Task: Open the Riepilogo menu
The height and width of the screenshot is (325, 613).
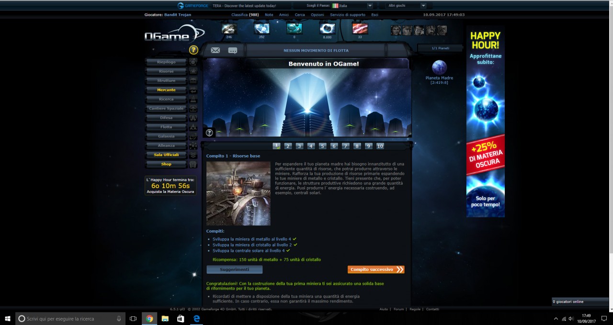Action: click(x=166, y=62)
